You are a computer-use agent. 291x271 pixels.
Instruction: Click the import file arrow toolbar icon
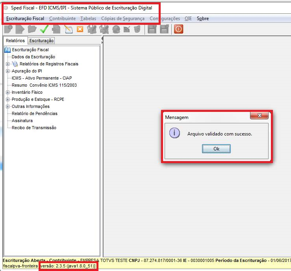point(20,29)
